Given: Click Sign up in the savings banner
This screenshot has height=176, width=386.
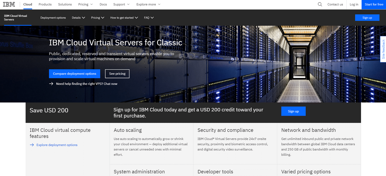Looking at the screenshot, I should (x=293, y=111).
